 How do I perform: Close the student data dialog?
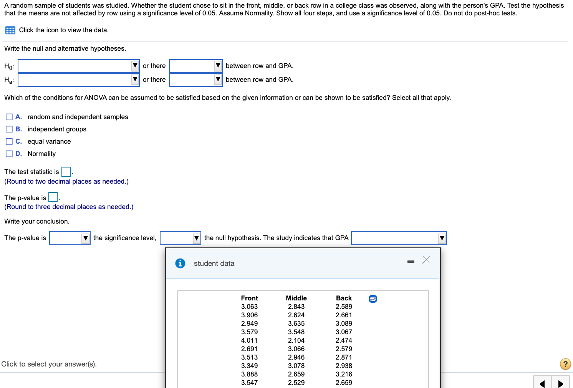coord(426,260)
